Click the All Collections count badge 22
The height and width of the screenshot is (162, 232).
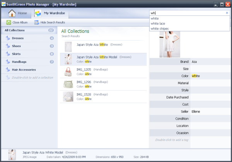[51, 30]
